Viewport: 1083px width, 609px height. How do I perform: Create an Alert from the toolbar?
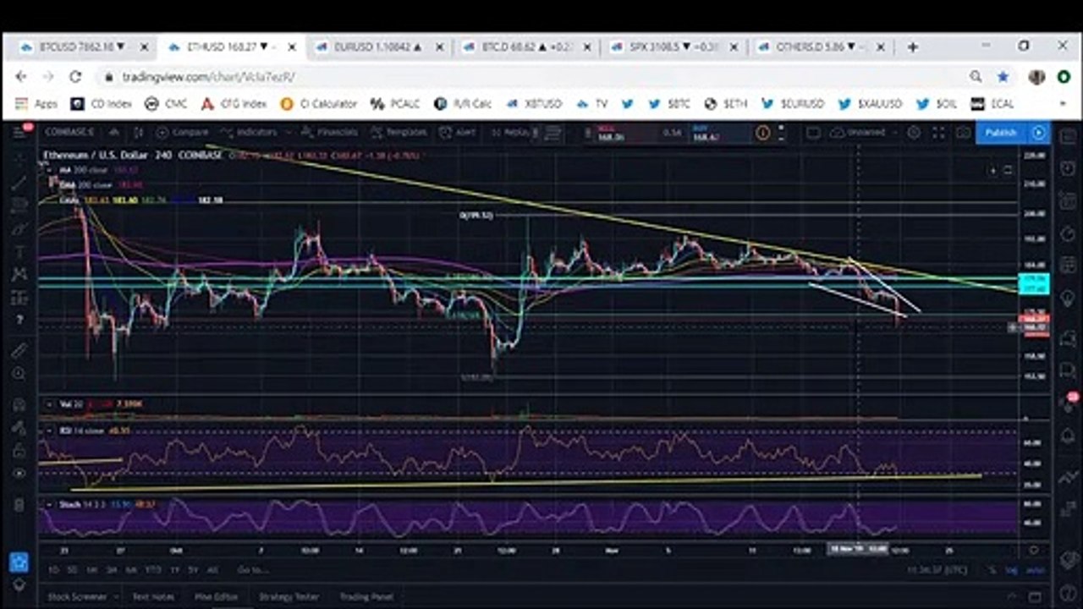click(x=459, y=133)
